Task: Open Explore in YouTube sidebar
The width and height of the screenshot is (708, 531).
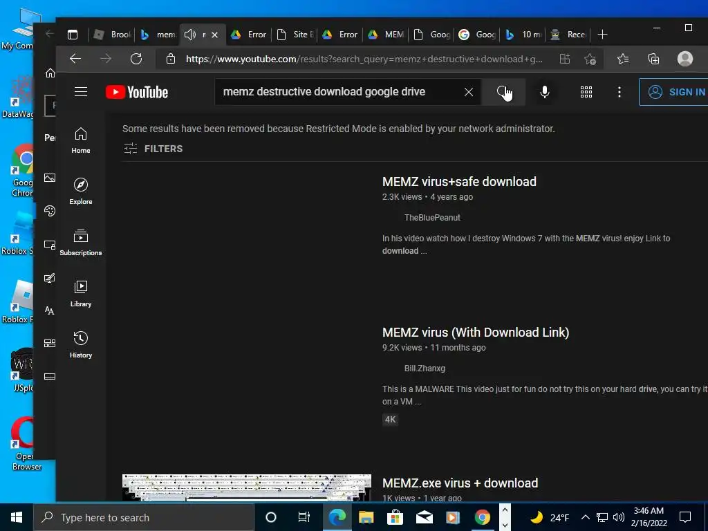Action: [81, 192]
